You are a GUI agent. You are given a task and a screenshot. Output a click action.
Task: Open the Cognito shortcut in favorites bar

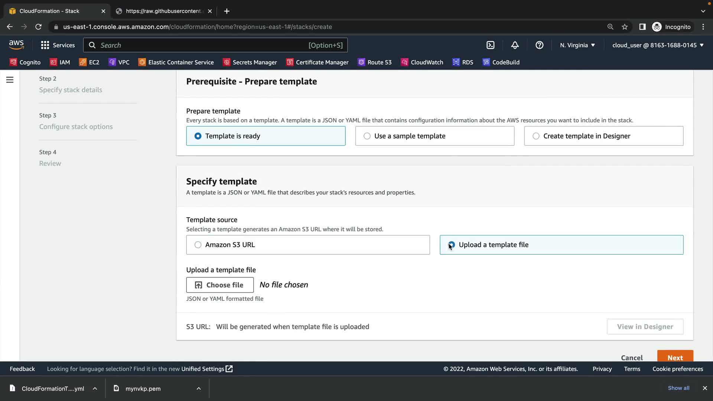pos(25,62)
